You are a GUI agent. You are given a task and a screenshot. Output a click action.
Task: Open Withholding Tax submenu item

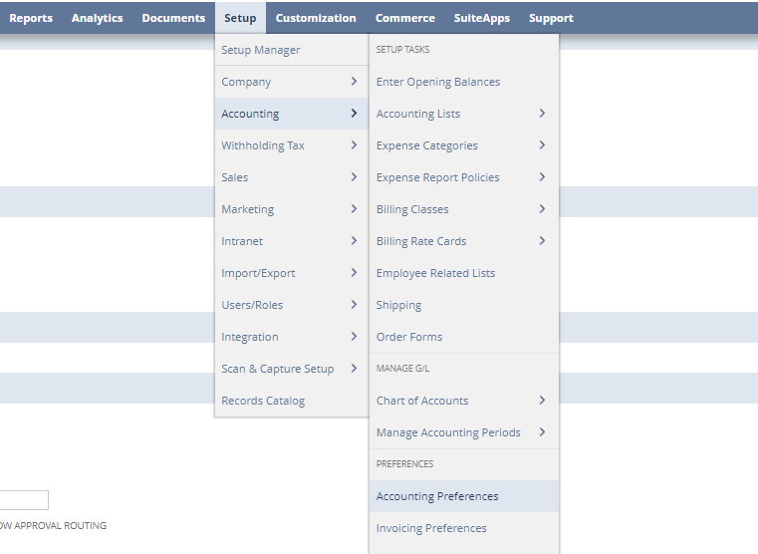point(292,145)
